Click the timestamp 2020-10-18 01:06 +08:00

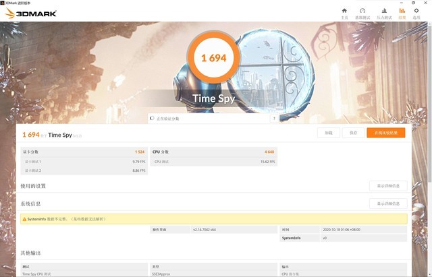[x=342, y=229]
